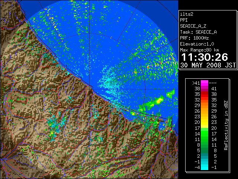Click the 11:30:26 timestamp

coord(205,57)
